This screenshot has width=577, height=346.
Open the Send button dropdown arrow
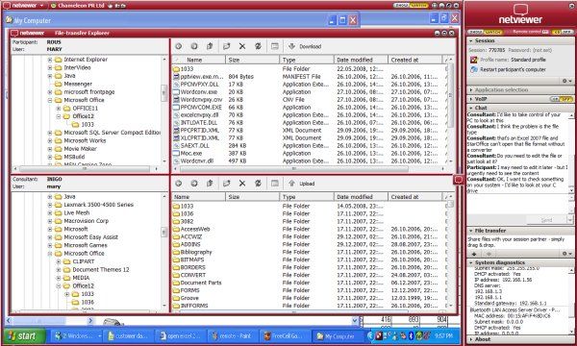pos(570,220)
